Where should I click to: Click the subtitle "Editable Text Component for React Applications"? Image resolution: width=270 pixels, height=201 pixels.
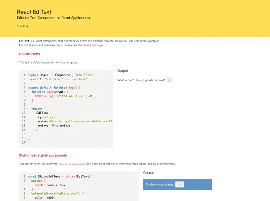click(x=53, y=18)
